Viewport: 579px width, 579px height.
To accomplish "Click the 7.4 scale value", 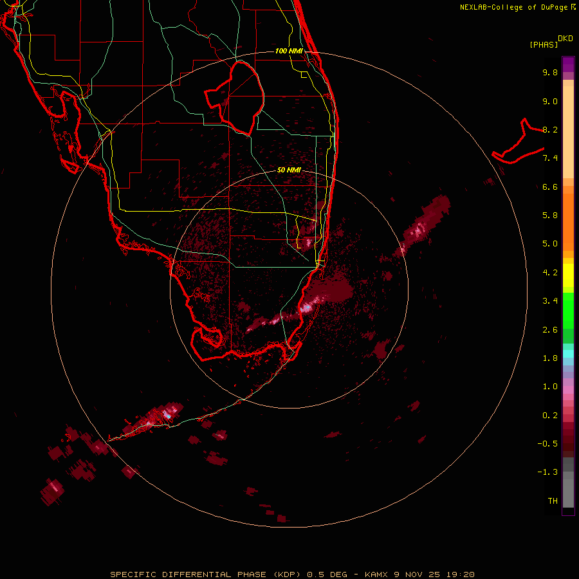I will click(x=550, y=158).
